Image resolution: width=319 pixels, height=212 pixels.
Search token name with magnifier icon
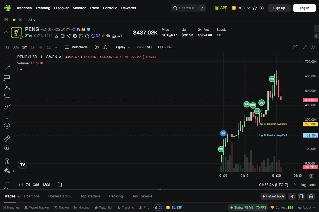click(x=87, y=36)
